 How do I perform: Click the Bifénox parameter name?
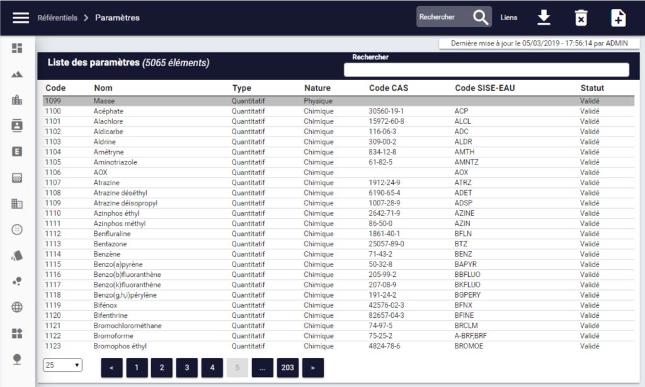pyautogui.click(x=106, y=305)
